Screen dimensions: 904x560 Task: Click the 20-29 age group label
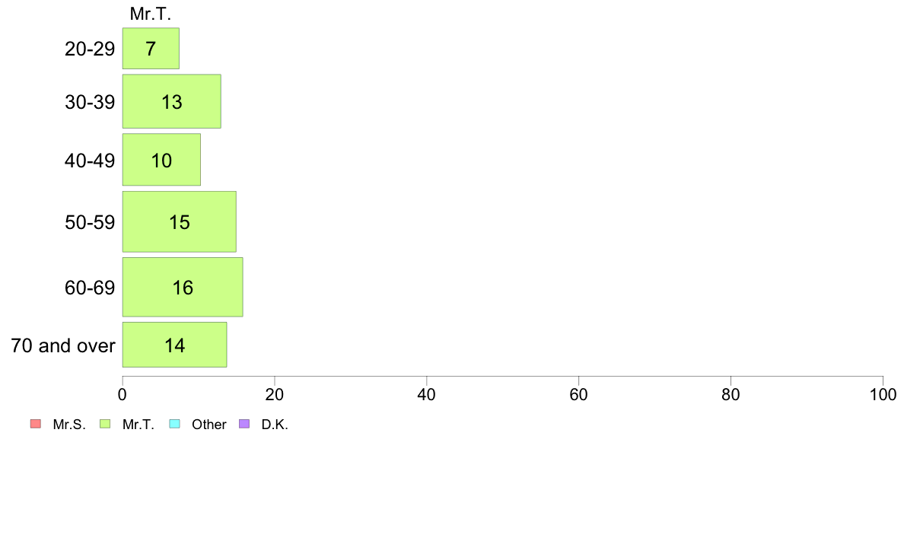click(x=90, y=49)
